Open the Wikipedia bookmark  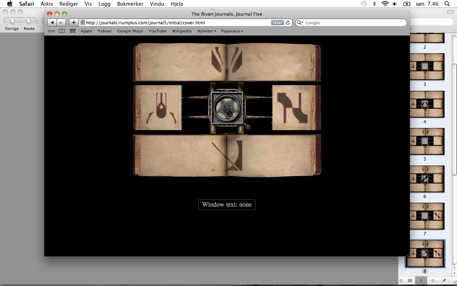[182, 31]
